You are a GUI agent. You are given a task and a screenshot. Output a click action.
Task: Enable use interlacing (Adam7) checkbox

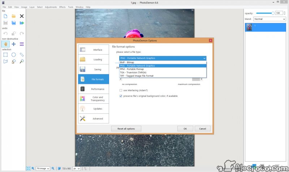[121, 90]
